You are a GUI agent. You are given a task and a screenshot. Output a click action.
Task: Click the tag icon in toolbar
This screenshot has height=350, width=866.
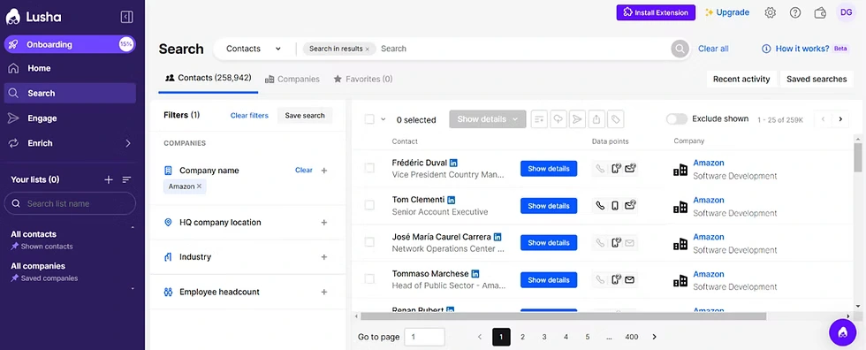615,118
